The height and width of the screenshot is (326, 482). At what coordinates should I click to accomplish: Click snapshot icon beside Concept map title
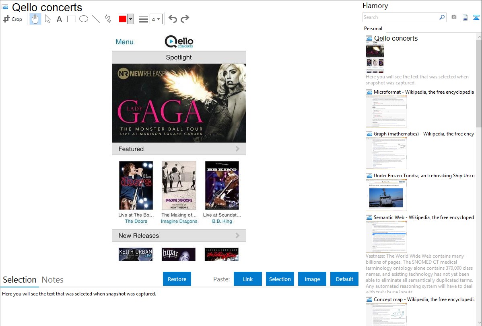click(369, 299)
